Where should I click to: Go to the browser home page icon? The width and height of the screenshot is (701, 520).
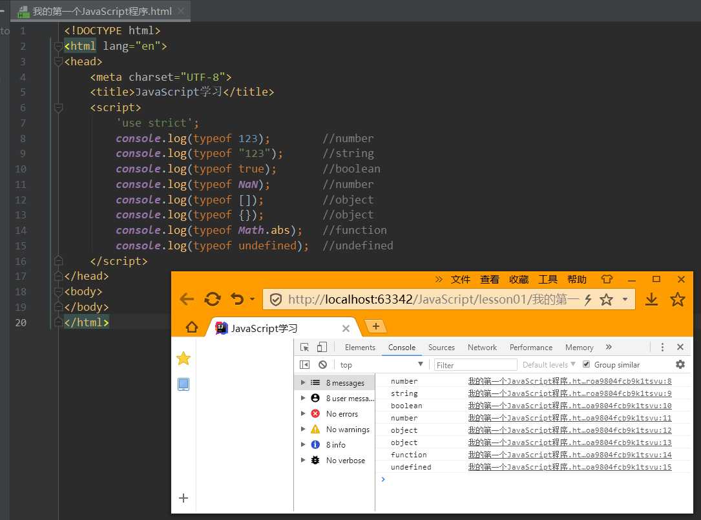click(x=192, y=328)
